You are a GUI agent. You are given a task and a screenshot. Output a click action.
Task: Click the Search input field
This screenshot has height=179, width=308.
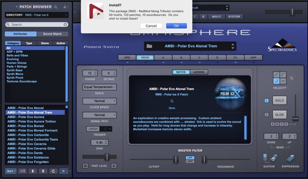(36, 25)
